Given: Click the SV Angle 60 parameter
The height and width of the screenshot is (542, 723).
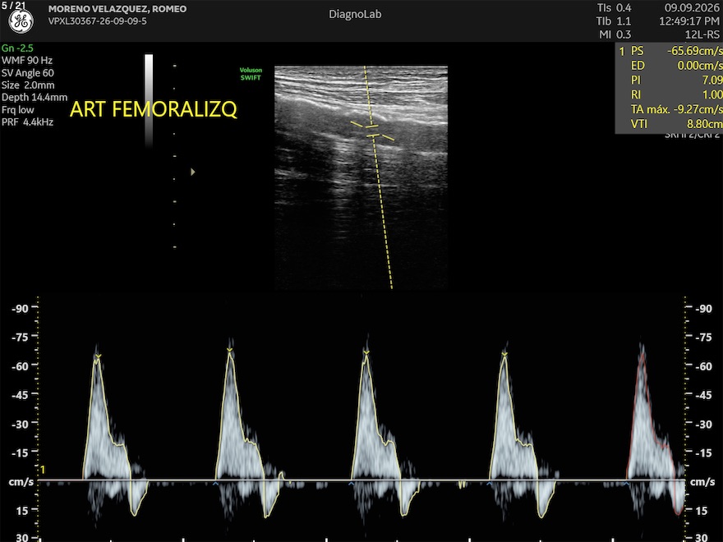Looking at the screenshot, I should click(28, 73).
